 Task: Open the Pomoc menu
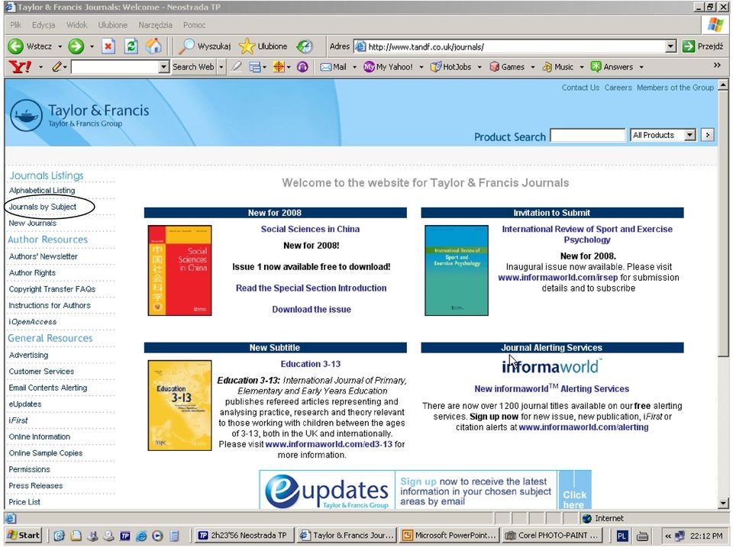(194, 25)
